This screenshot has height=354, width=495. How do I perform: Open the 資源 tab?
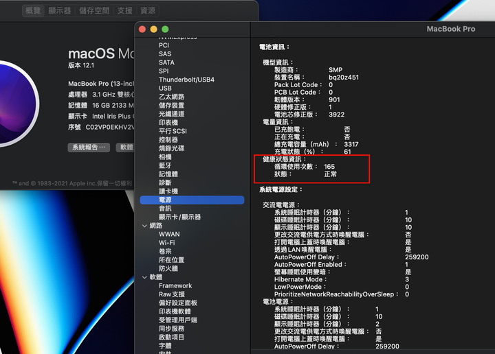coord(148,11)
